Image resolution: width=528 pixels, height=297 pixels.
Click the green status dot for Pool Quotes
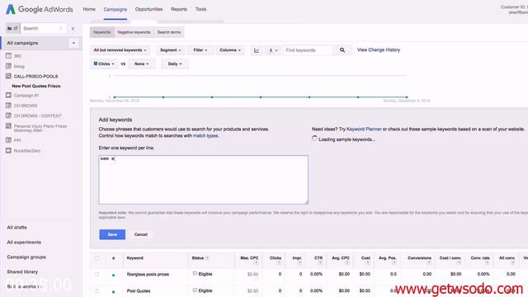(x=114, y=291)
